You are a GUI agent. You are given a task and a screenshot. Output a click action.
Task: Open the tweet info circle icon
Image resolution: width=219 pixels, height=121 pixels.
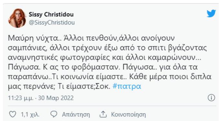pyautogui.click(x=211, y=98)
